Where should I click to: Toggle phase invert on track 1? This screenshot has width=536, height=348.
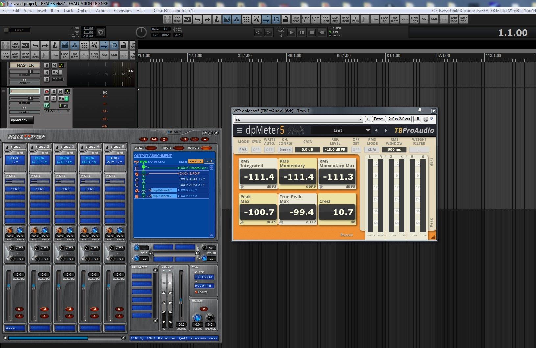click(54, 99)
